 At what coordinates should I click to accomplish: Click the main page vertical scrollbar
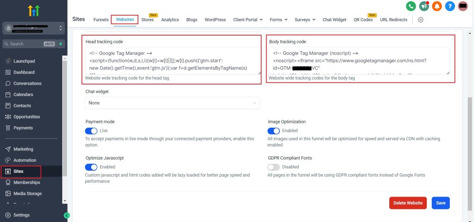coord(469,154)
